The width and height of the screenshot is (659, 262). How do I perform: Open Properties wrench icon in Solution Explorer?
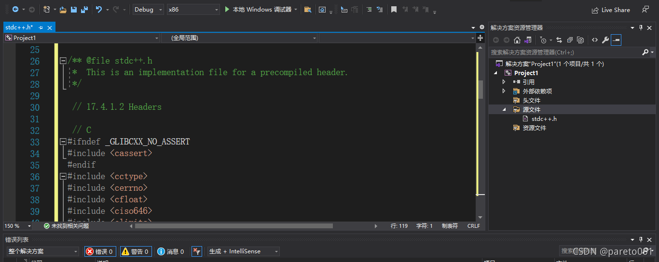pyautogui.click(x=605, y=40)
